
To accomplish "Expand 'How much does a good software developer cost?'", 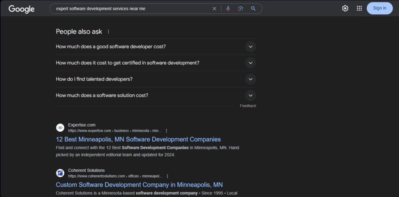I will tap(156, 47).
